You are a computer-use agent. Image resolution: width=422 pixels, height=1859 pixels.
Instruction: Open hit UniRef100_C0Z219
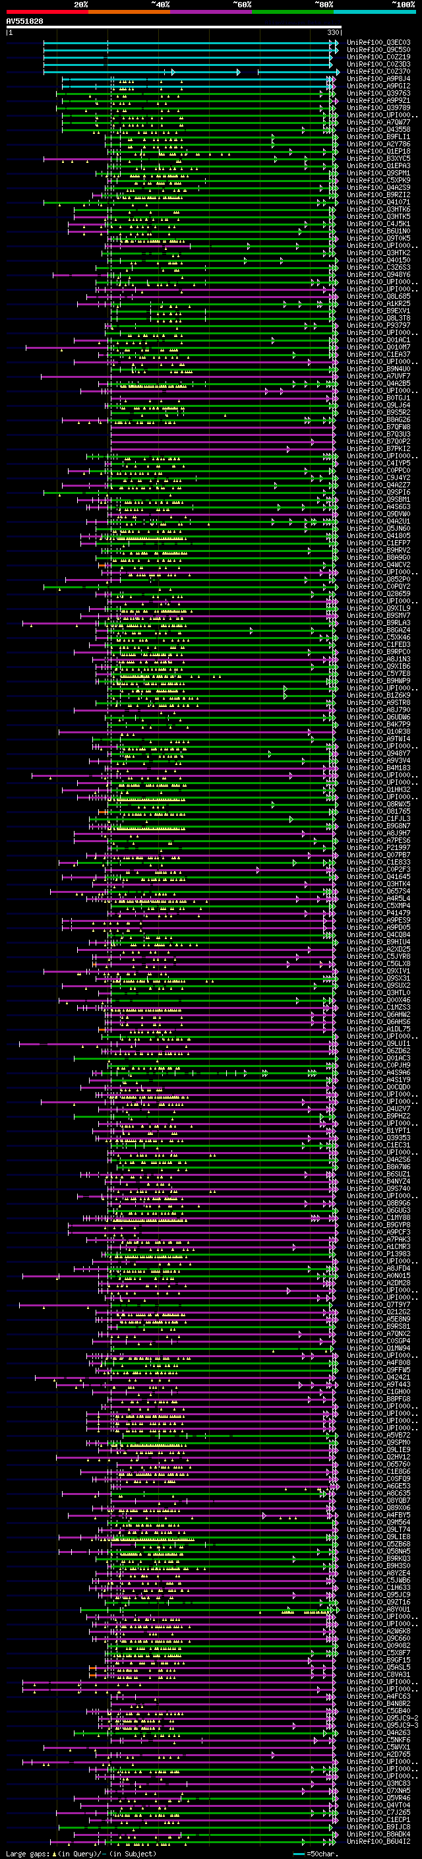[378, 57]
